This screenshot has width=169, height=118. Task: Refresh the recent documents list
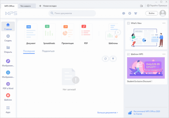105,59
